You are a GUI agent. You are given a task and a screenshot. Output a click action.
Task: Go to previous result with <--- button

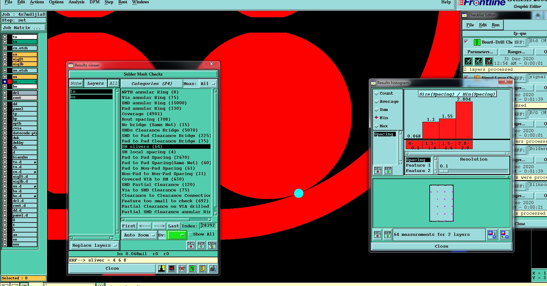click(x=145, y=226)
